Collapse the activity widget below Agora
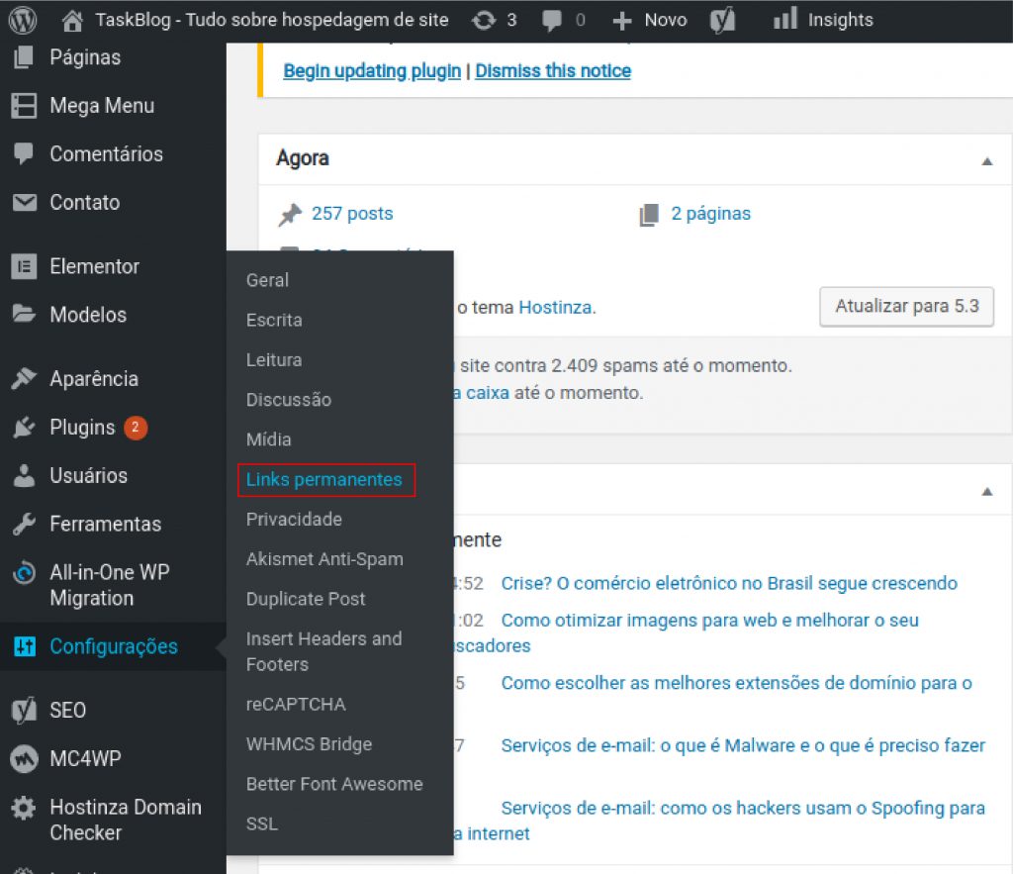Viewport: 1013px width, 874px height. tap(986, 491)
